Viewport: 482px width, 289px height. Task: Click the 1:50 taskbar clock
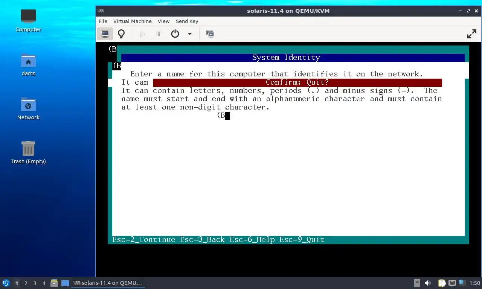[475, 283]
